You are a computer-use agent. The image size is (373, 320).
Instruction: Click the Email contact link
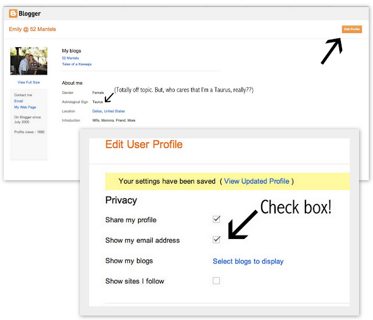19,101
